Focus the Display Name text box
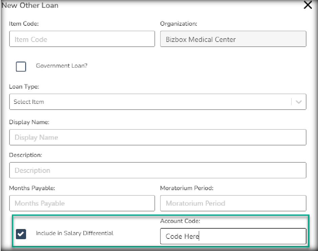This screenshot has width=318, height=251. point(157,137)
